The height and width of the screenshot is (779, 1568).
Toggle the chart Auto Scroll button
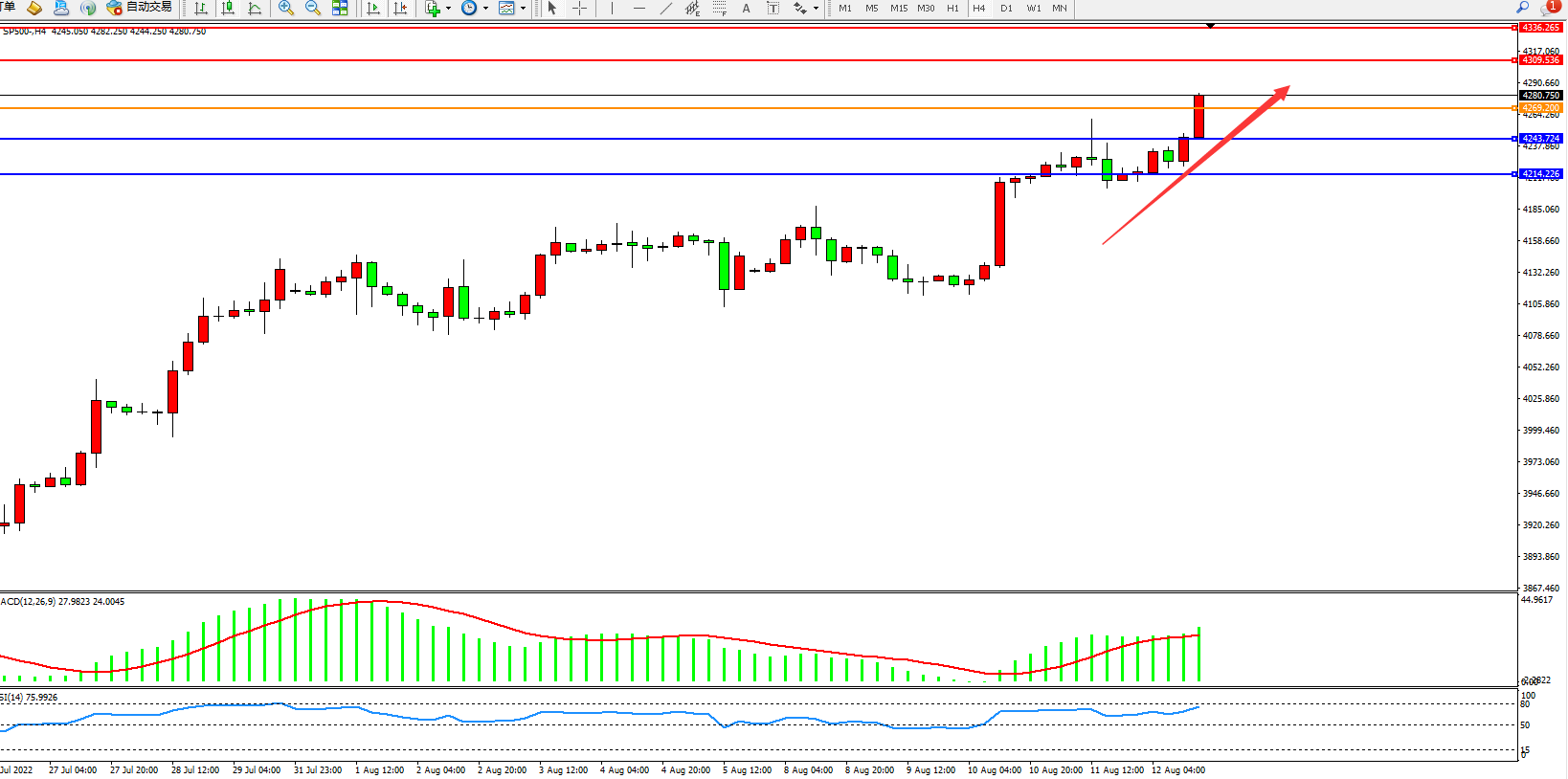(373, 8)
